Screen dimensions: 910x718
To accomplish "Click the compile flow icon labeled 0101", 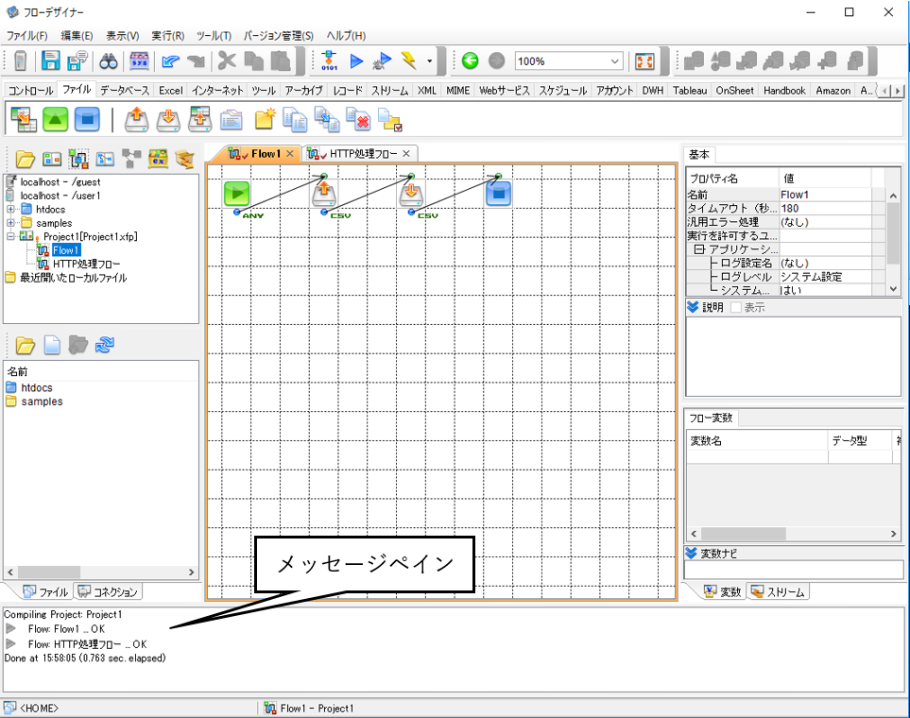I will [x=329, y=61].
